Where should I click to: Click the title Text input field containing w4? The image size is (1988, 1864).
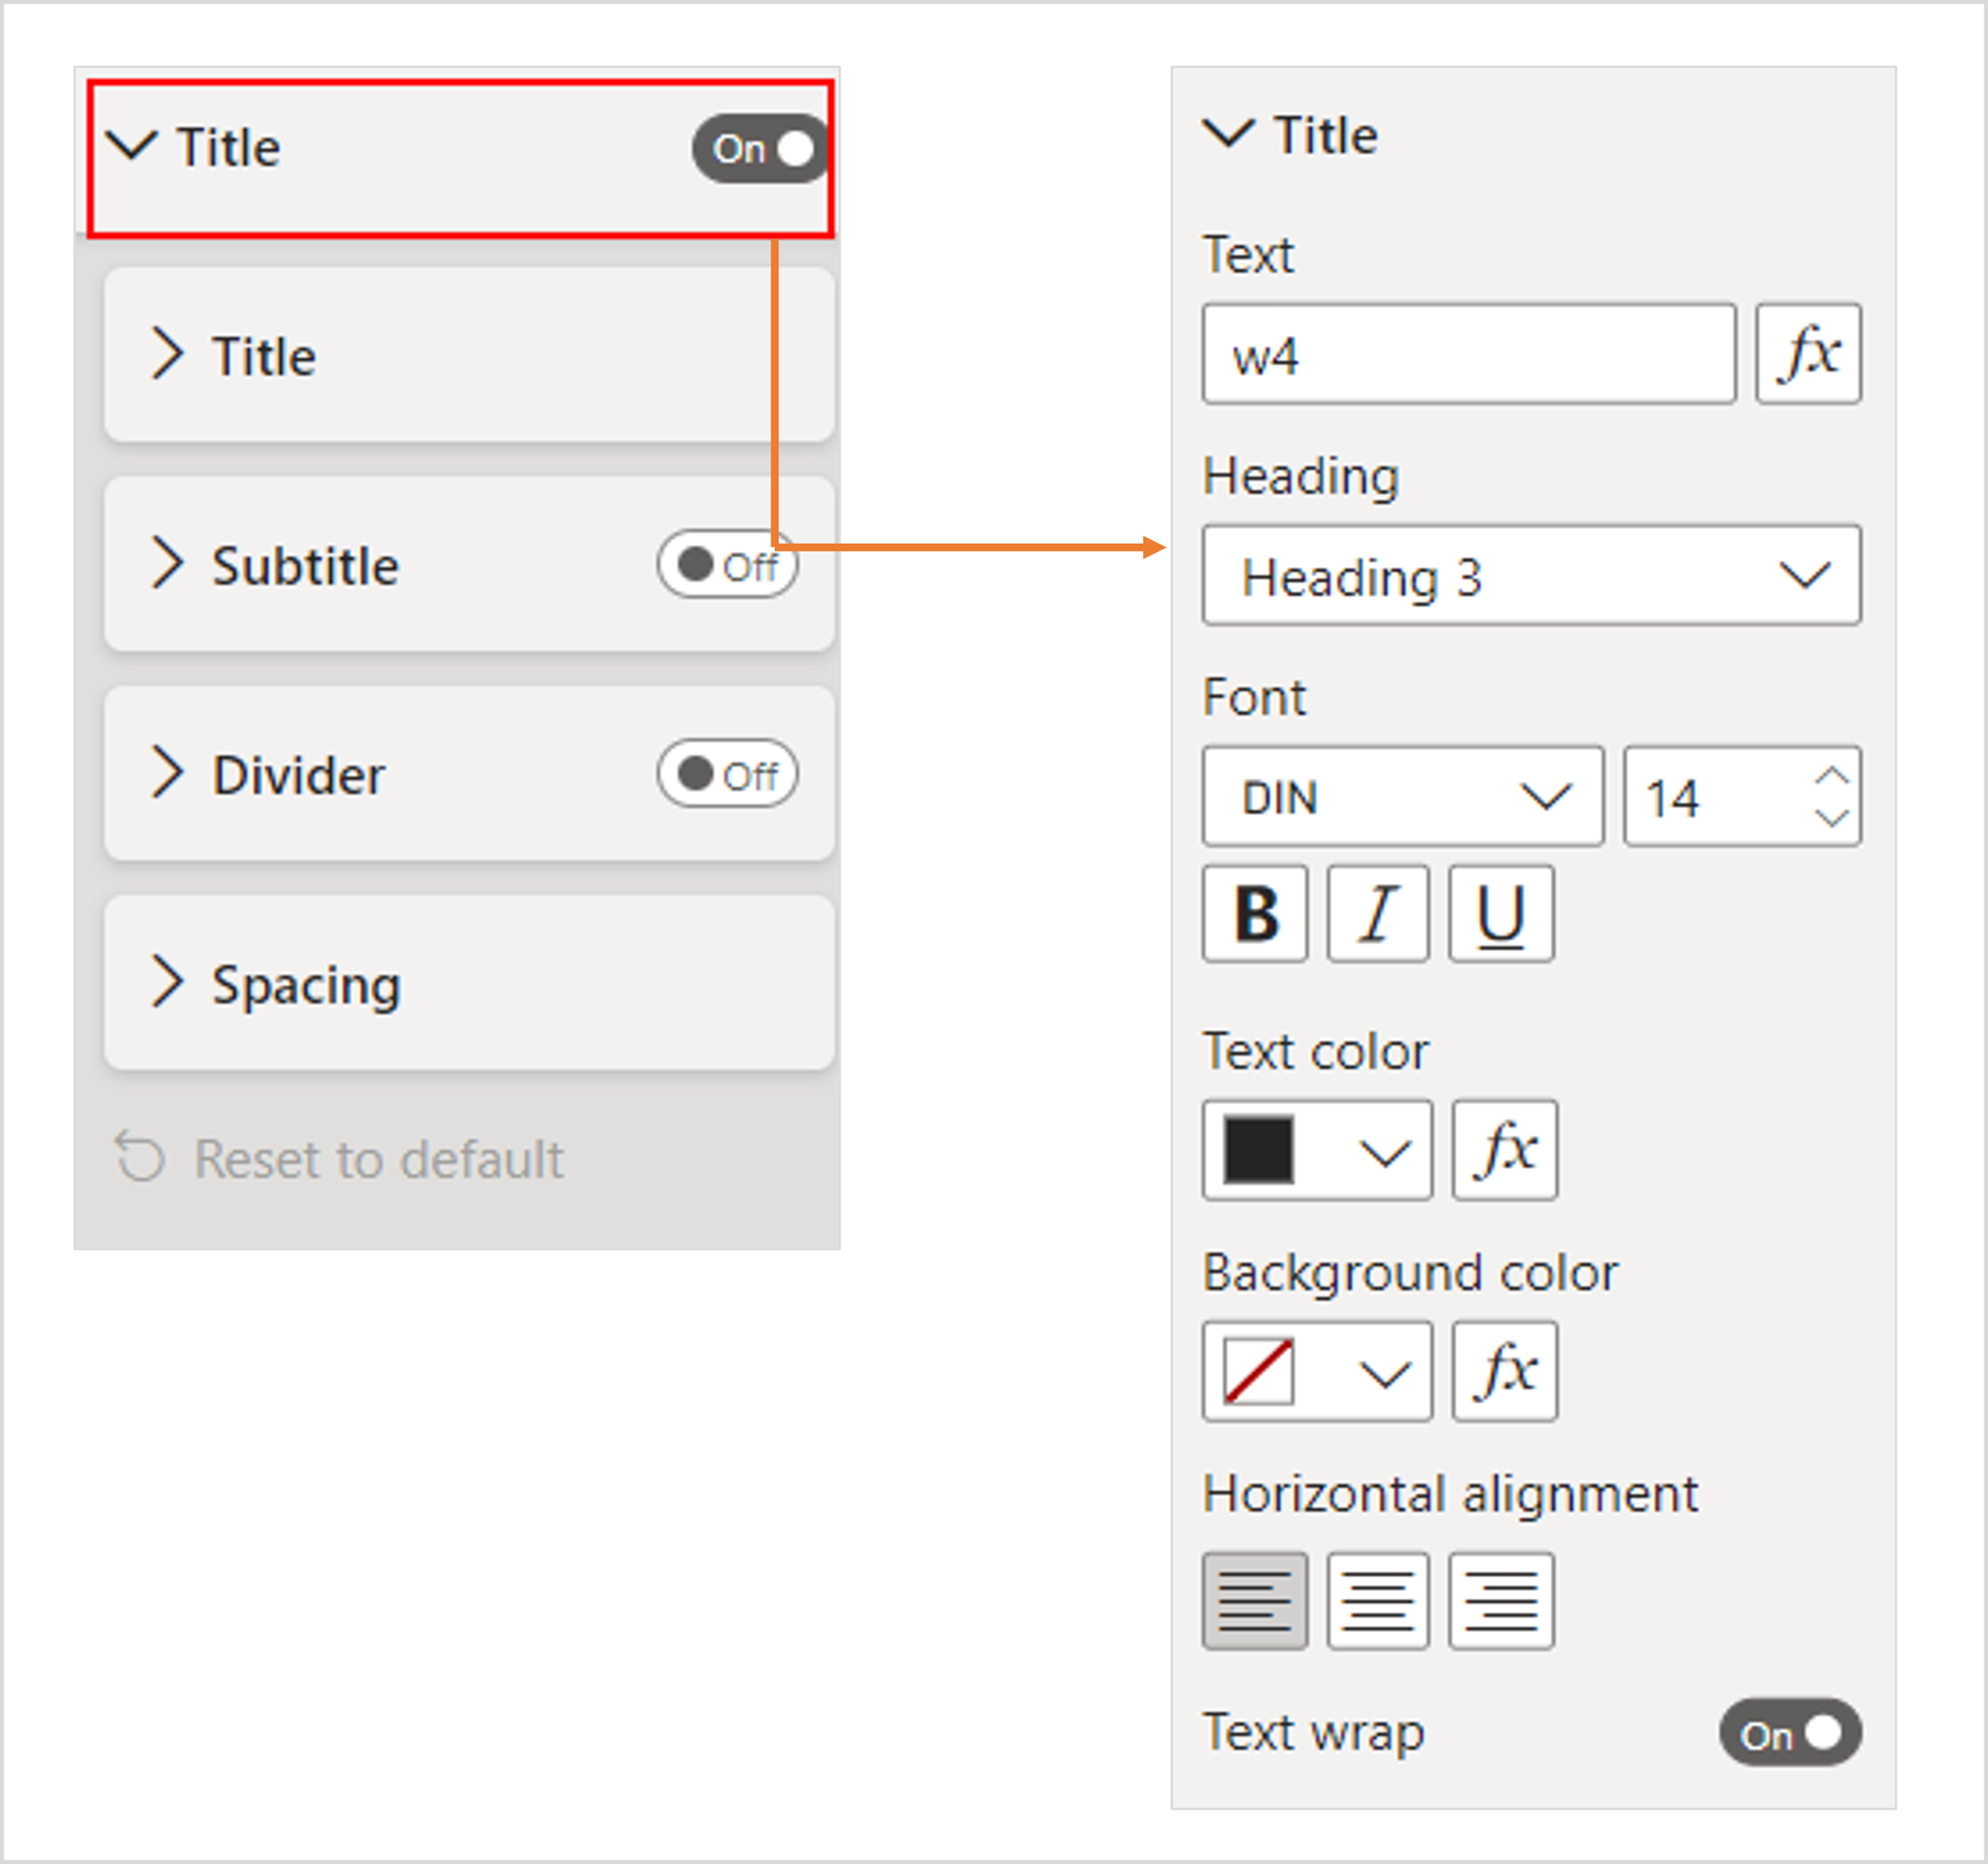1468,354
